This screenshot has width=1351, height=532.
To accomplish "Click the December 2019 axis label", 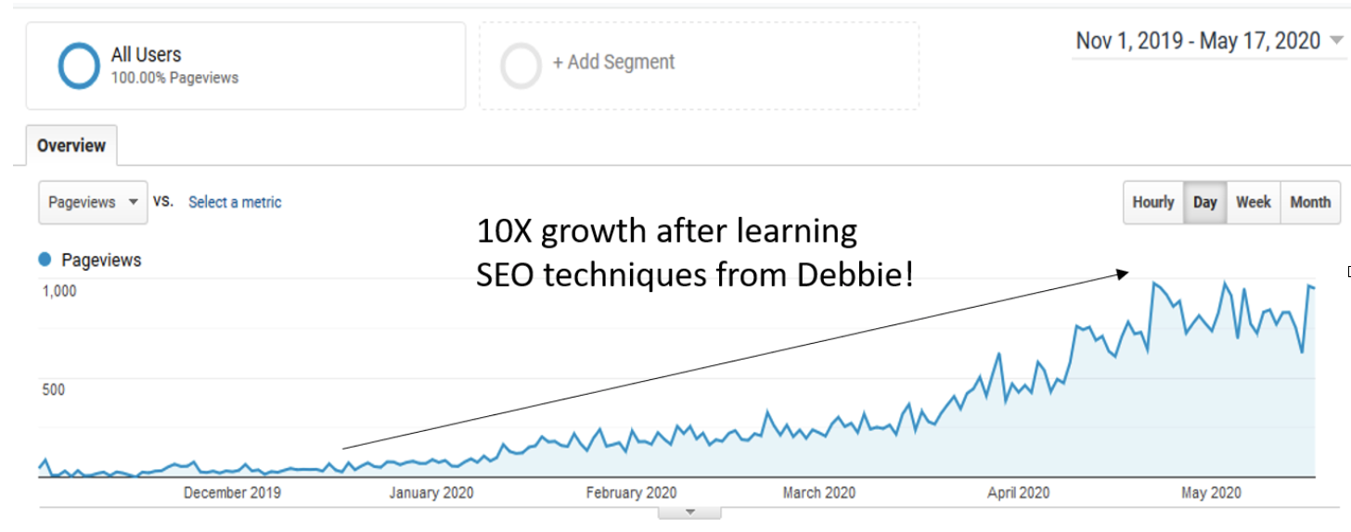I will pyautogui.click(x=232, y=493).
